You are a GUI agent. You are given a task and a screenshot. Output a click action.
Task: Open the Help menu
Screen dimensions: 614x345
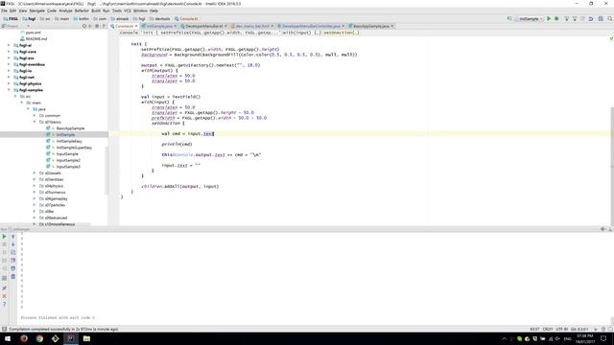[x=153, y=11]
